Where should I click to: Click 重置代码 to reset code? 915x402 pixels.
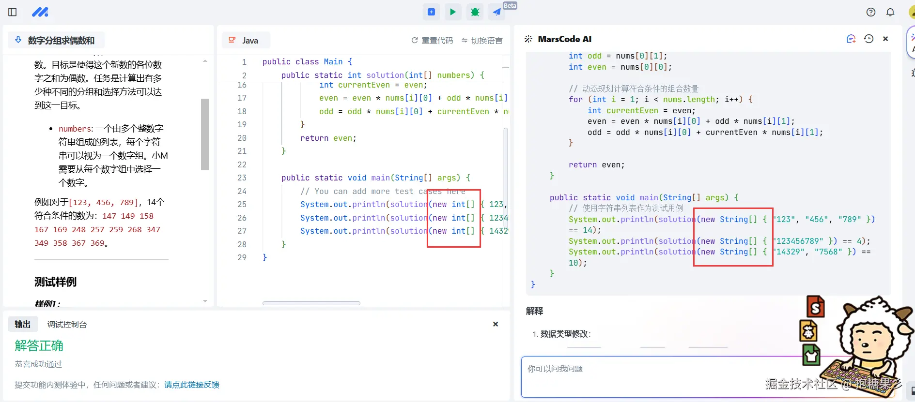click(432, 41)
